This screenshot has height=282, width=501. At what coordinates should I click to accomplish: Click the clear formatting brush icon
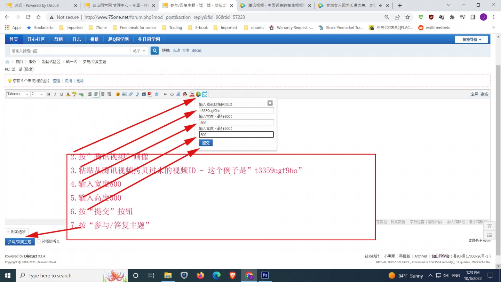74,94
